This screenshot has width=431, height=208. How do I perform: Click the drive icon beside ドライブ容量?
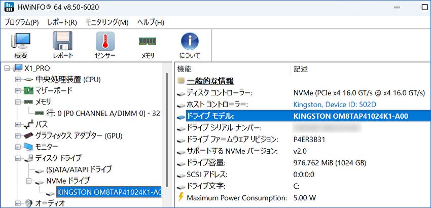(181, 163)
